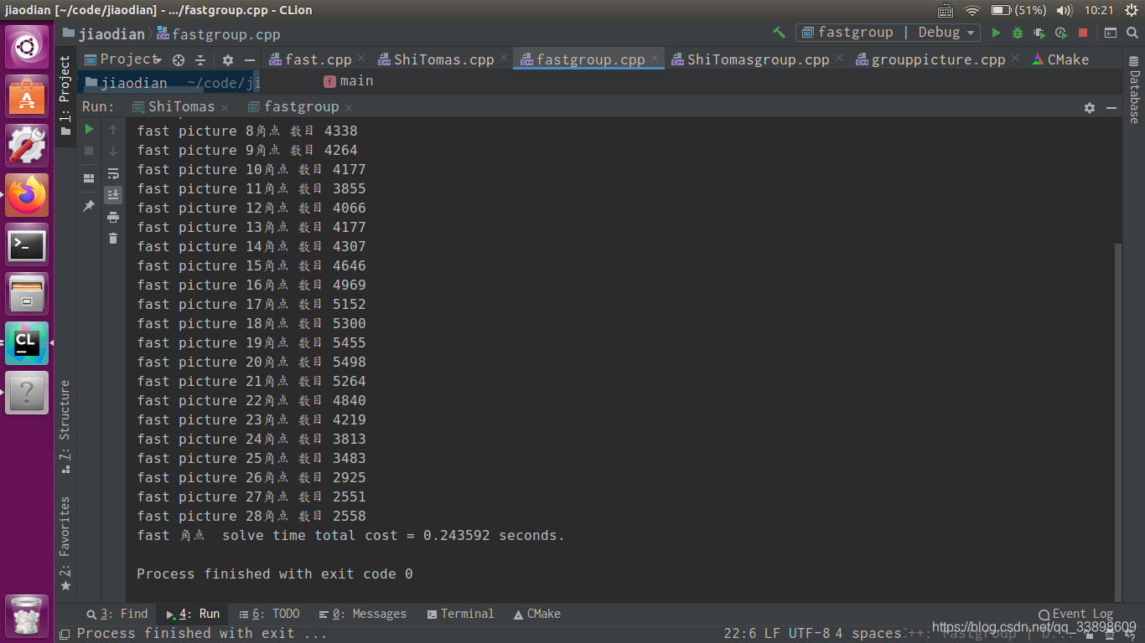
Task: Build project with the green hammer icon
Action: click(x=780, y=33)
